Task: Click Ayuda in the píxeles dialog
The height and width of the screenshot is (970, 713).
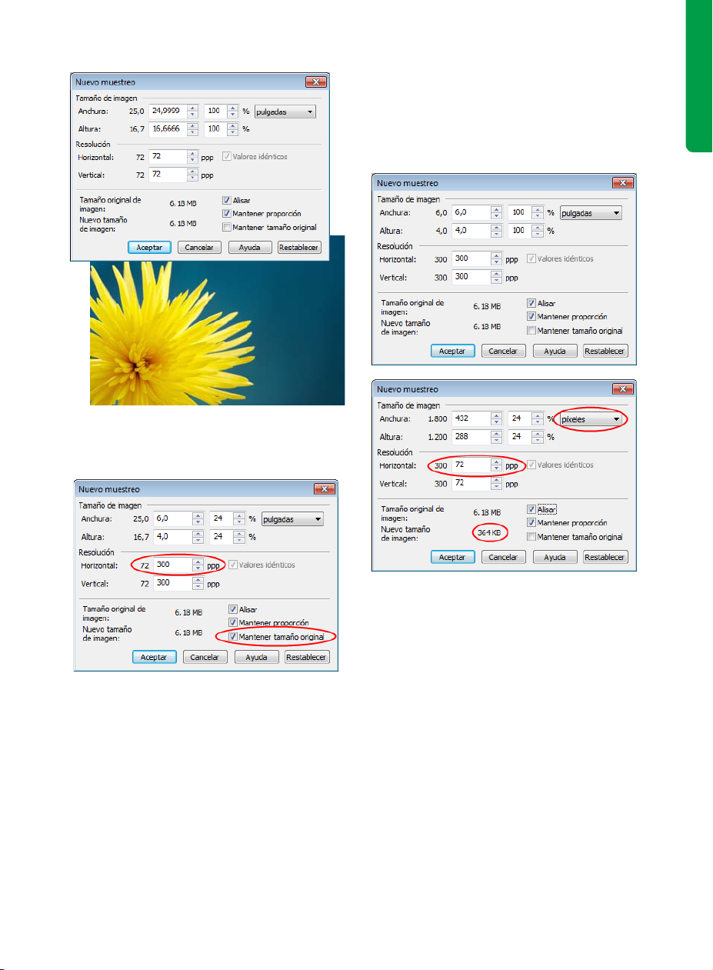Action: pyautogui.click(x=555, y=557)
